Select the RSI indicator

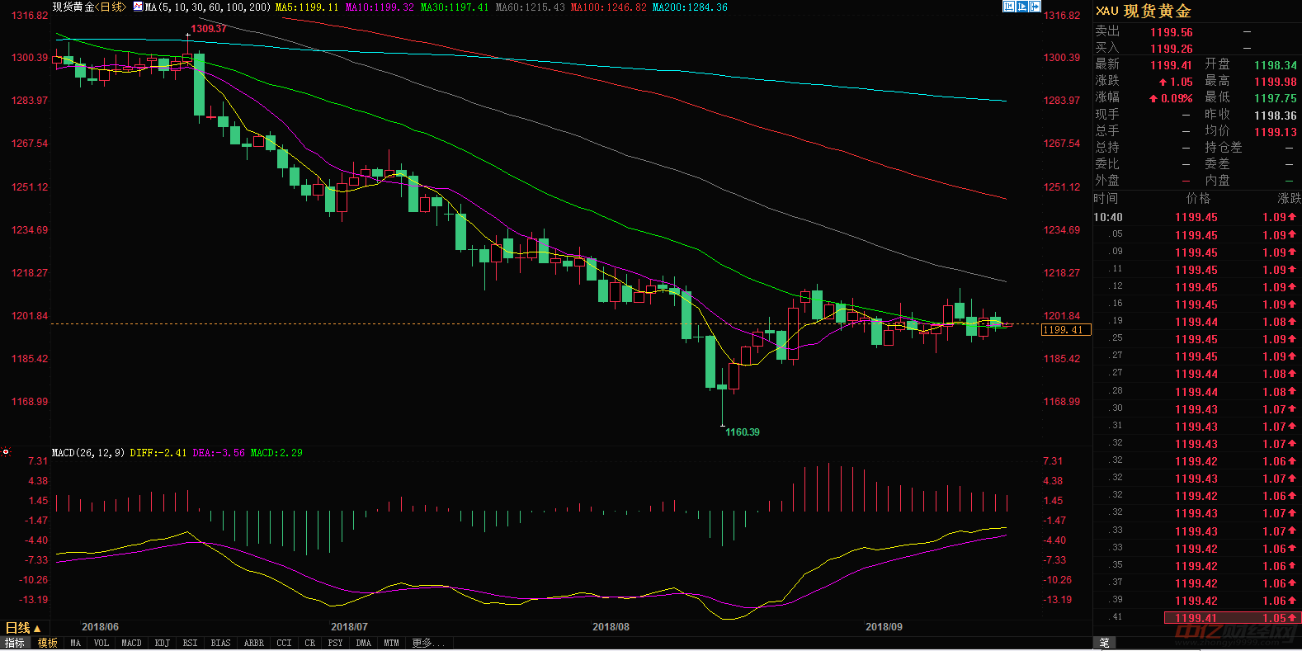(x=190, y=643)
